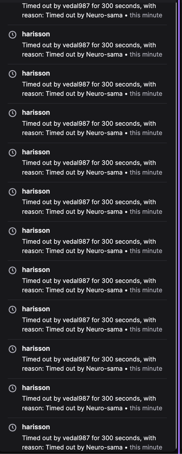Click the 'this minute' timestamp of the bottom-most entry
This screenshot has width=182, height=454.
coord(146,447)
